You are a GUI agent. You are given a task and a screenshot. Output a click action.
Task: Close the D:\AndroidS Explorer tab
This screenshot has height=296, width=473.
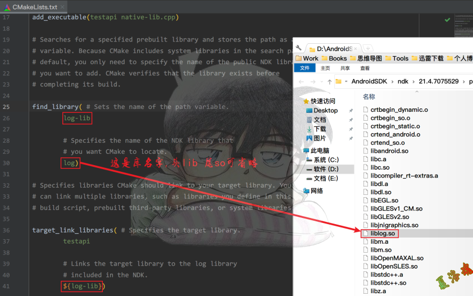356,48
